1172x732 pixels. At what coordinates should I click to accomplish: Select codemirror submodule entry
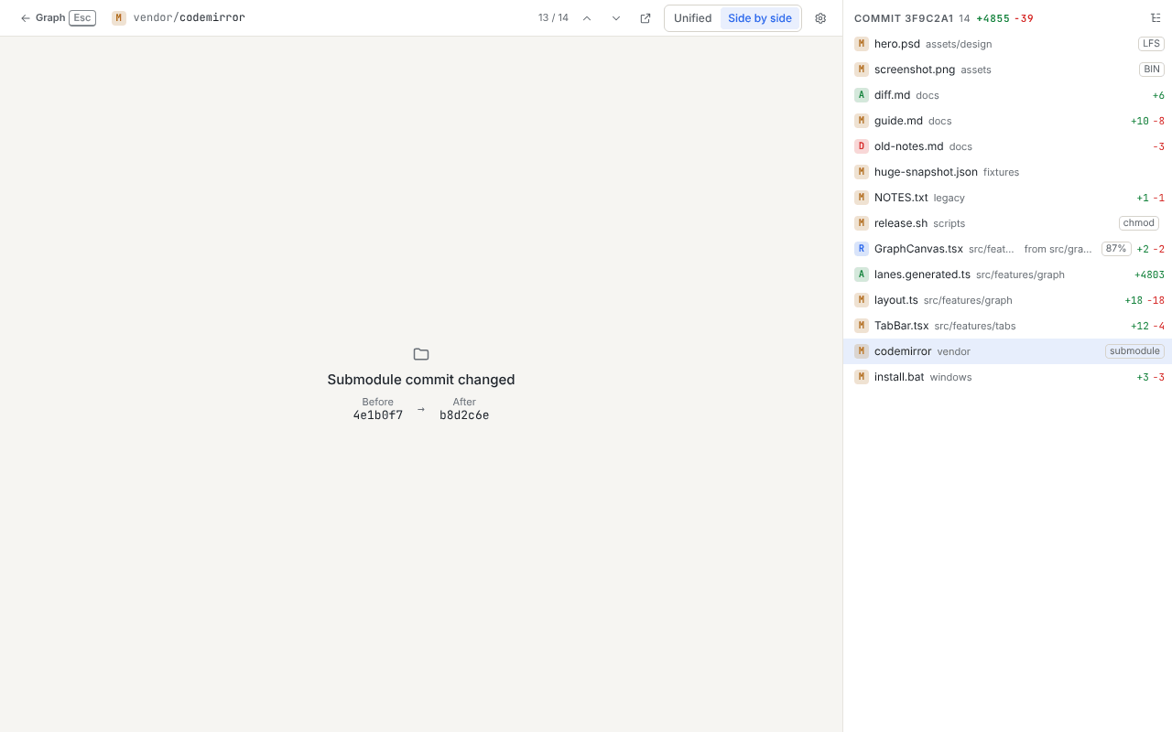point(1007,351)
